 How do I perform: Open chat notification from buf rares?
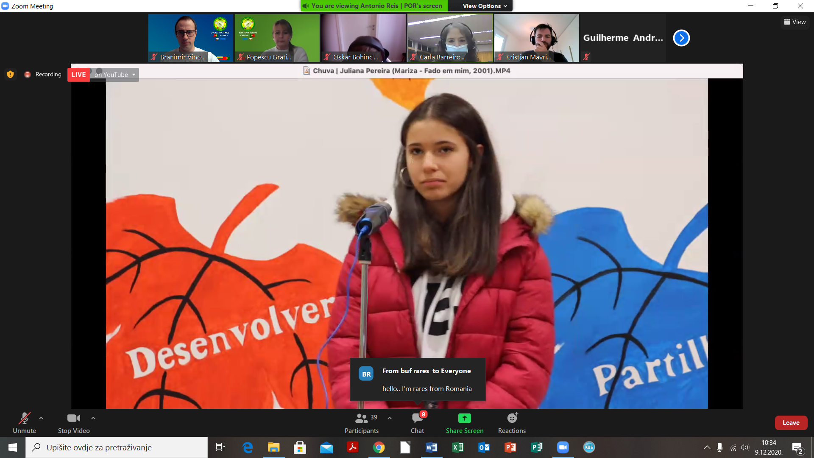coord(418,380)
